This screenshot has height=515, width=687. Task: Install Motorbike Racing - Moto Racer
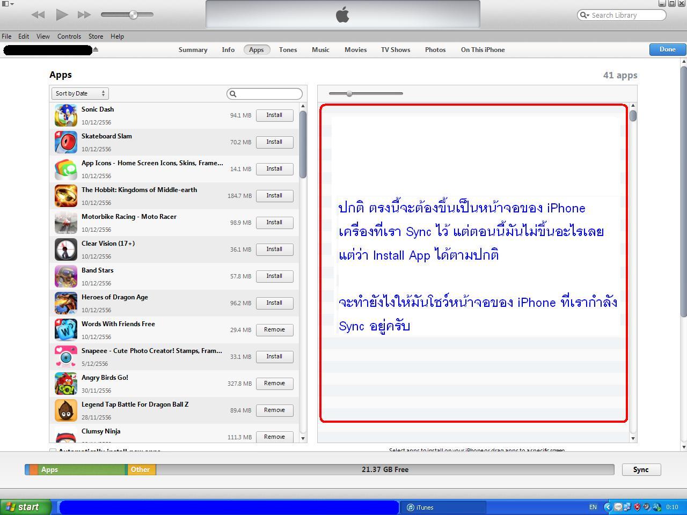point(274,223)
